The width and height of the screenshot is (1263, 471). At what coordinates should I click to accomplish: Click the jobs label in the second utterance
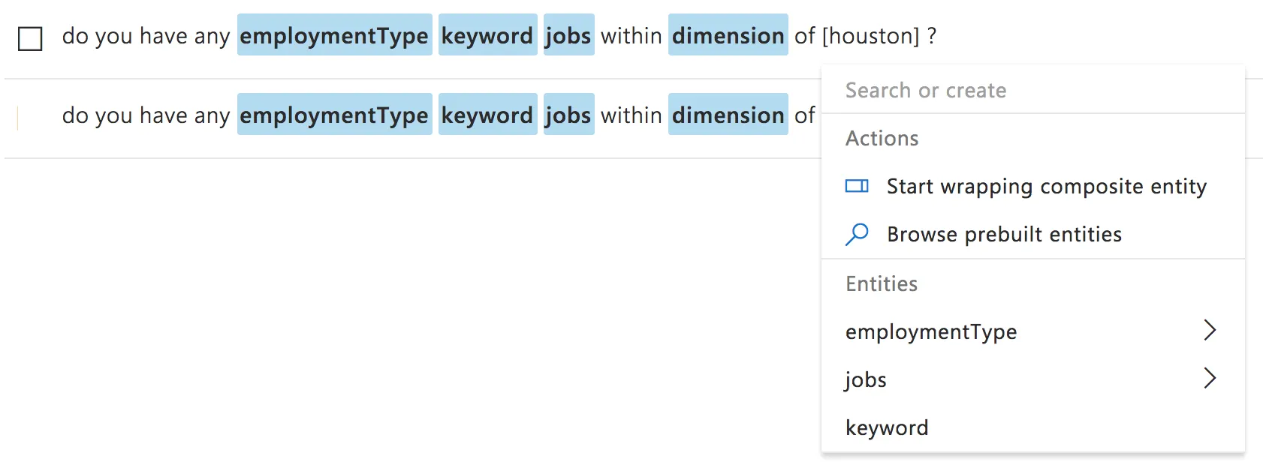pos(568,115)
